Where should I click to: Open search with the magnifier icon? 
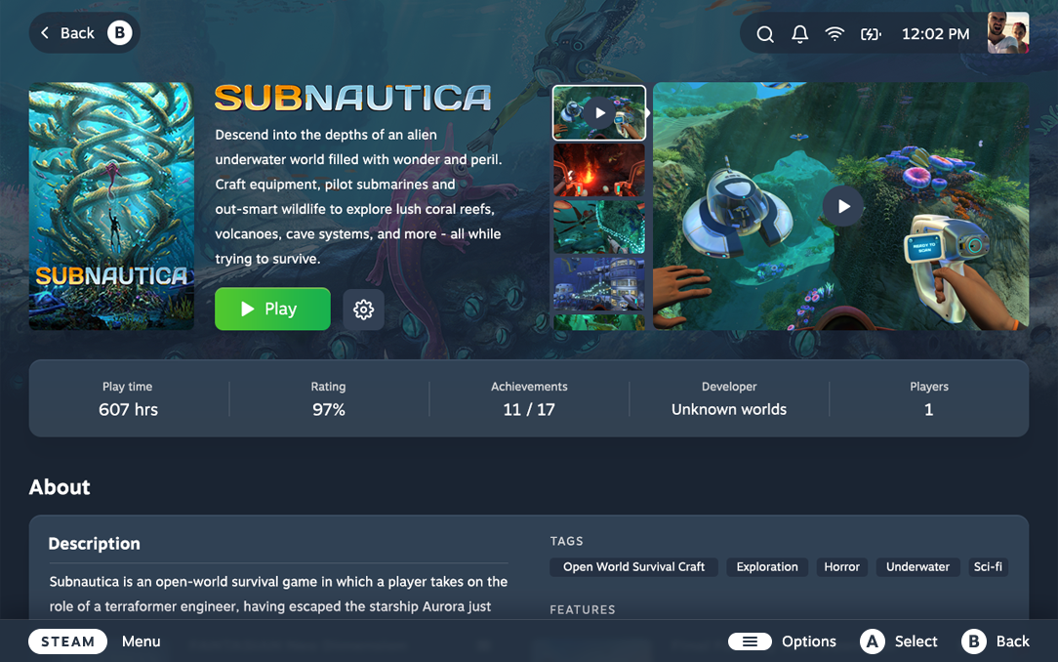[764, 34]
